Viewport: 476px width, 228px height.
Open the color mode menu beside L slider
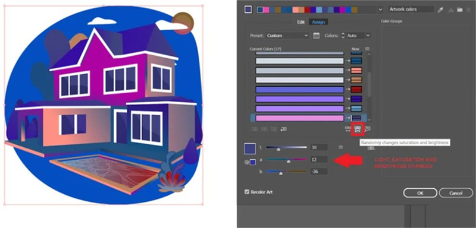coord(340,147)
